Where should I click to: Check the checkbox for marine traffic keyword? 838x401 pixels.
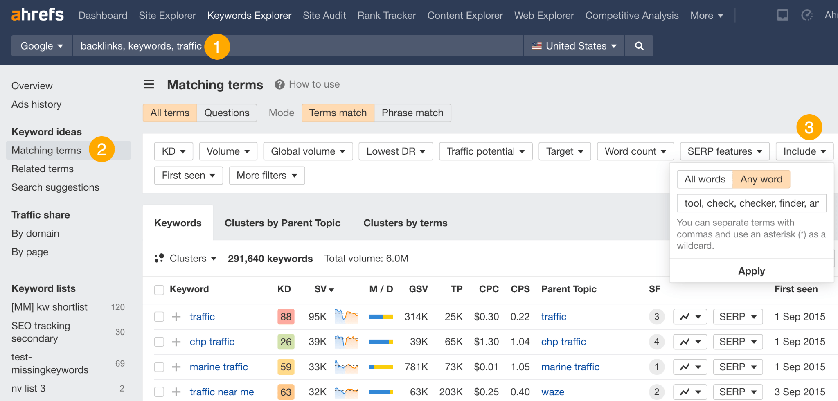click(159, 367)
